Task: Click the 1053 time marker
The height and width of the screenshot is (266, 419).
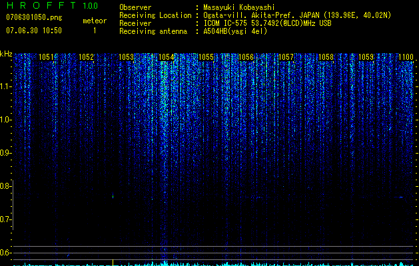Action: 126,57
